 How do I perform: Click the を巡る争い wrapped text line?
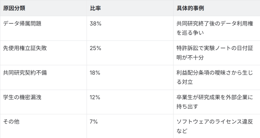[x=190, y=33]
